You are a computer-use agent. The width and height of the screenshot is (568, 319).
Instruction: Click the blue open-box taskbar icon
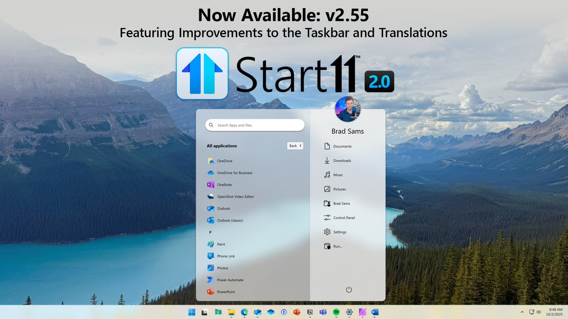click(271, 312)
